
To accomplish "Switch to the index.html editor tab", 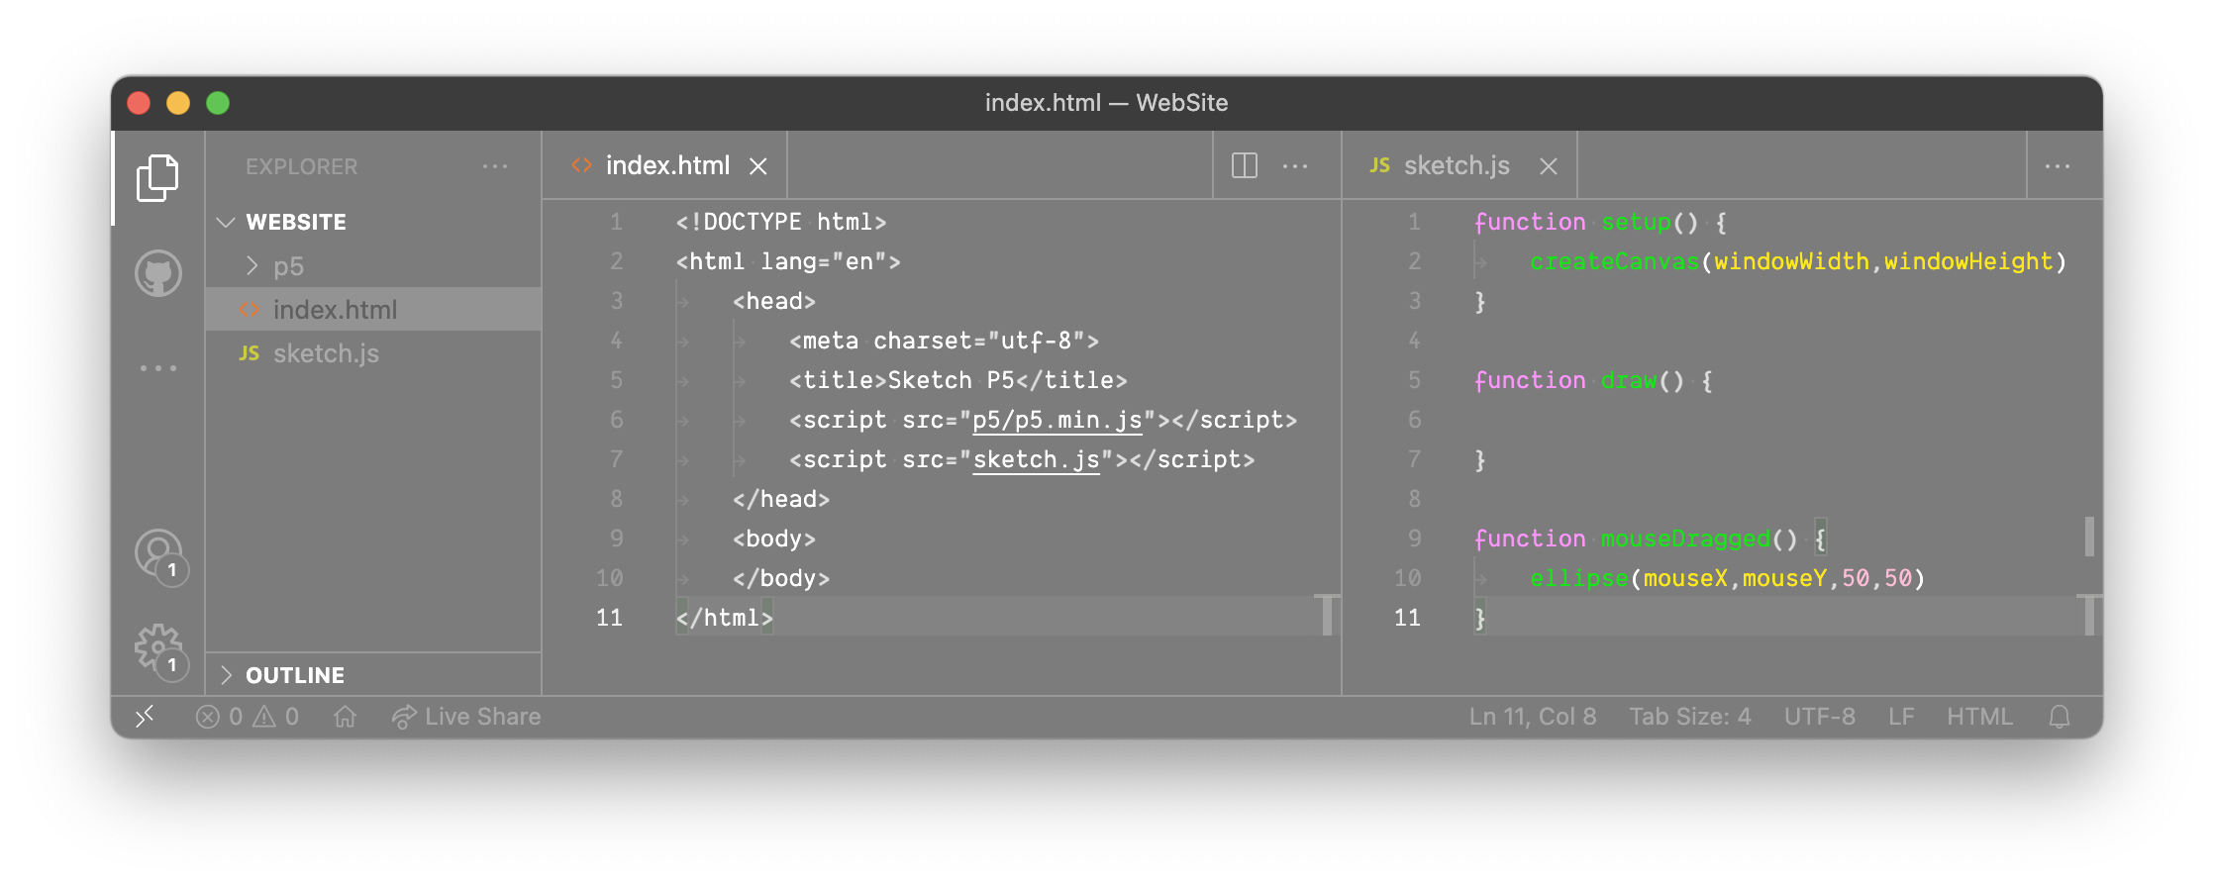I will click(x=666, y=166).
